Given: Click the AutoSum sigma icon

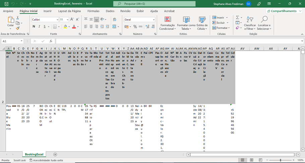Looking at the screenshot, I should click(x=237, y=18).
